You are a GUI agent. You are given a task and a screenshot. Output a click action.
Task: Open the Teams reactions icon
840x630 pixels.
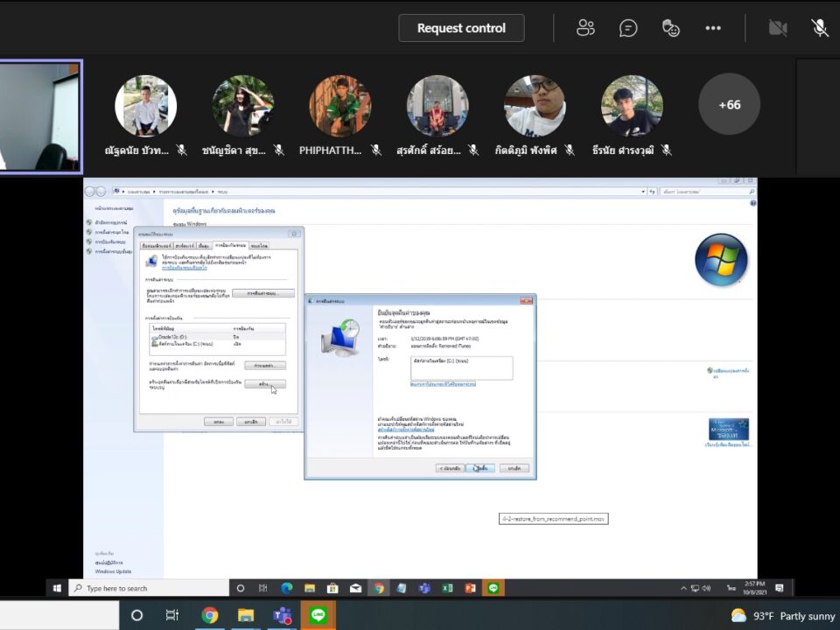pos(671,28)
